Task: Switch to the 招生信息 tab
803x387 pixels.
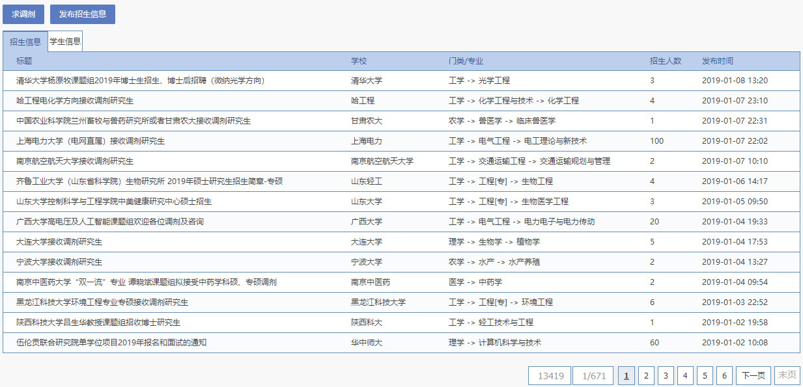Action: 25,41
